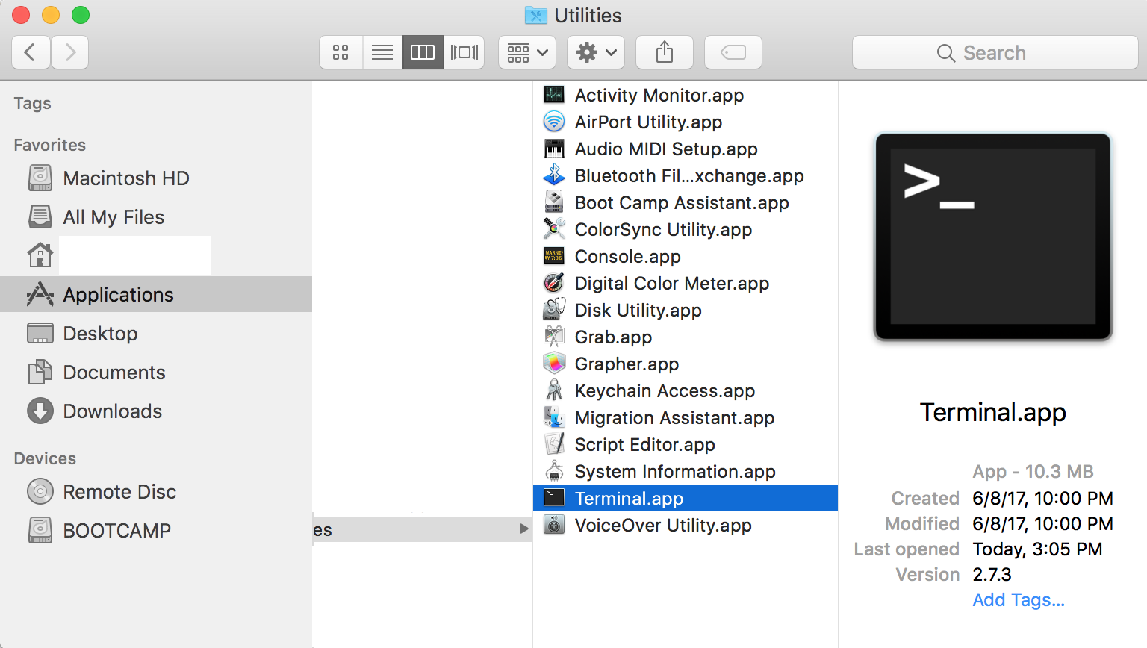
Task: Click the Add Tags… link
Action: tap(1019, 600)
